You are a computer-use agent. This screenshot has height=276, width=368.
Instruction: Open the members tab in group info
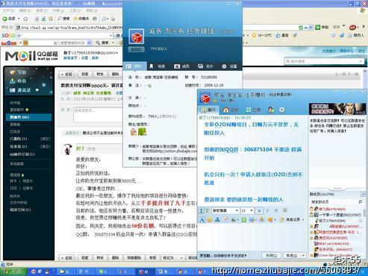pos(181,66)
